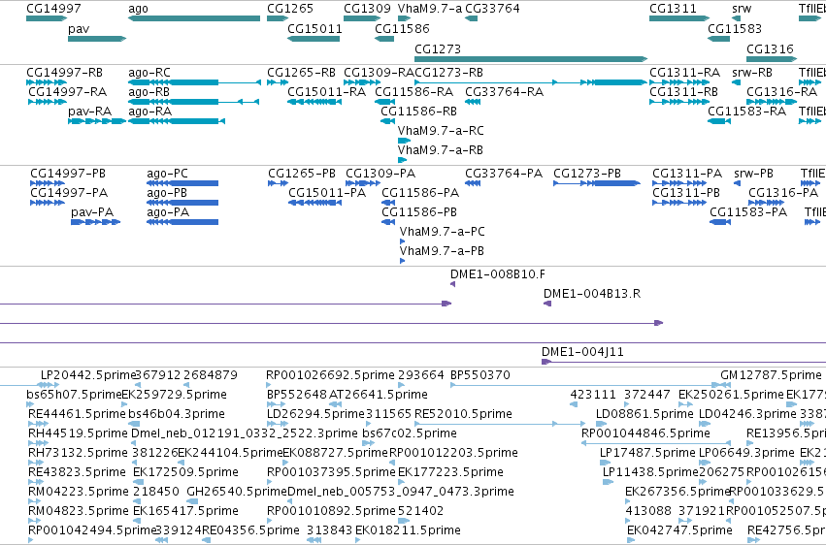Select the CG11586-RB transcript label
The width and height of the screenshot is (826, 545).
point(418,111)
